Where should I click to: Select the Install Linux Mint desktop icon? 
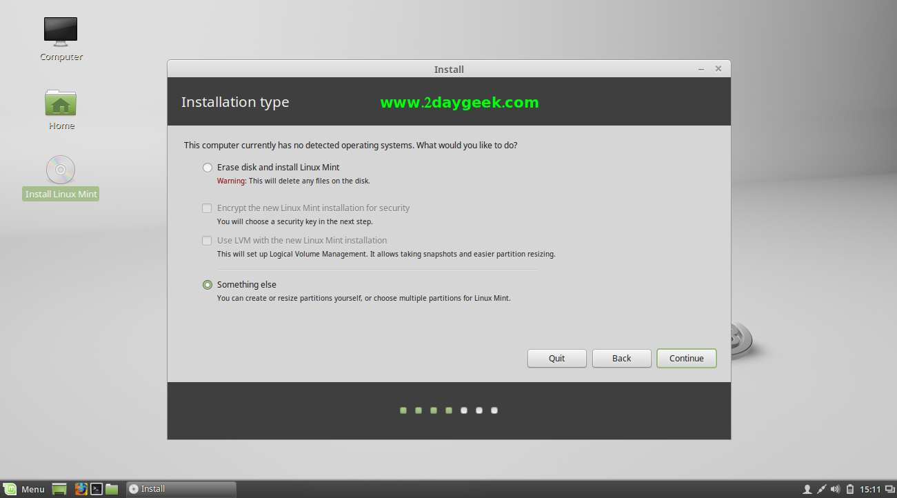61,178
